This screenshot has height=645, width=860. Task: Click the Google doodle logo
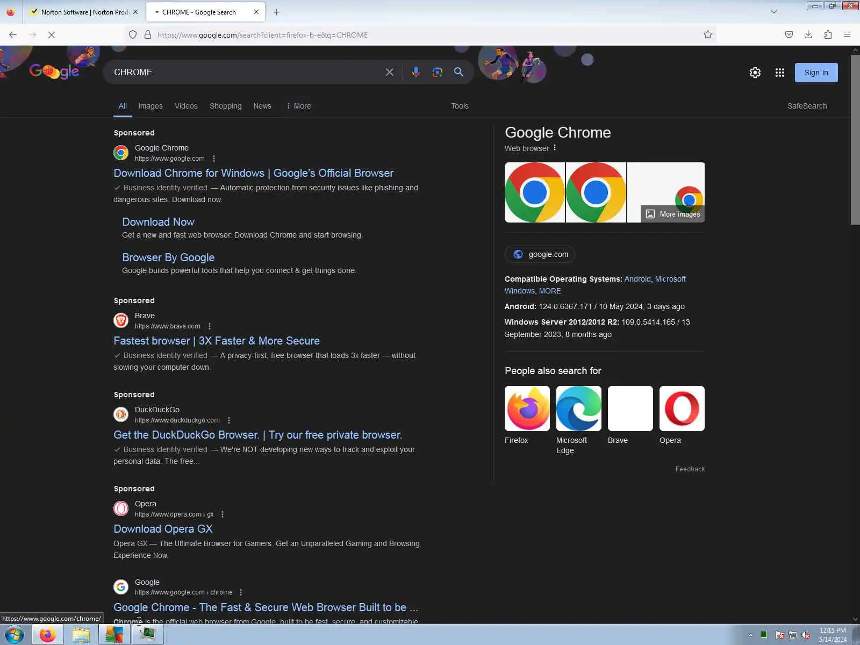tap(54, 71)
